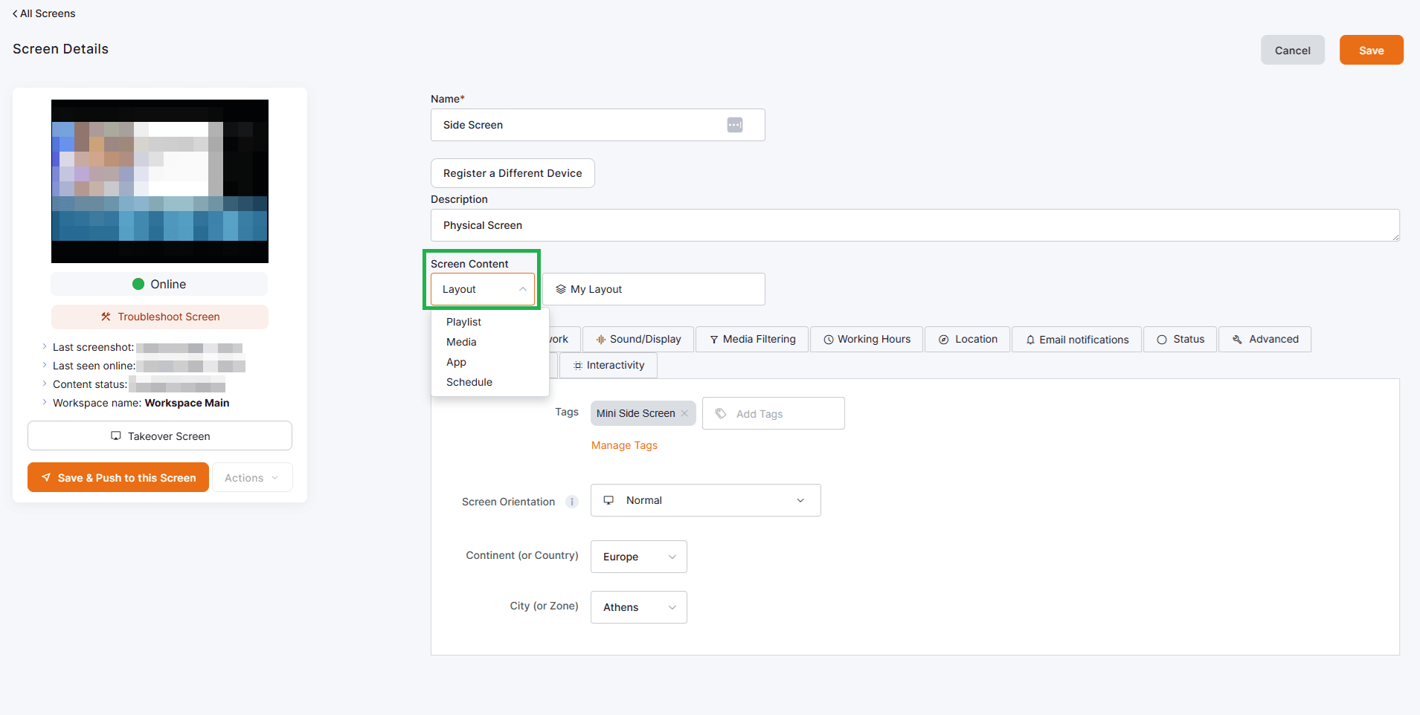Choose App from the content dropdown
Image resolution: width=1420 pixels, height=715 pixels.
tap(456, 362)
